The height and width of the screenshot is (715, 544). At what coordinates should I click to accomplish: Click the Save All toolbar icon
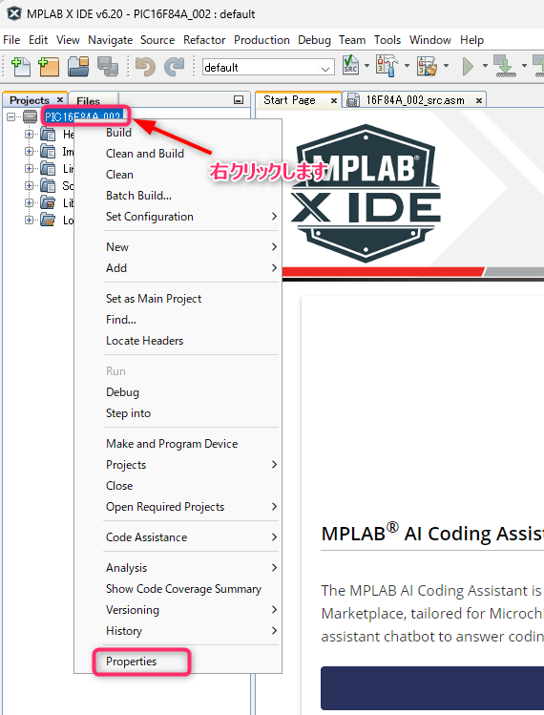tap(108, 67)
